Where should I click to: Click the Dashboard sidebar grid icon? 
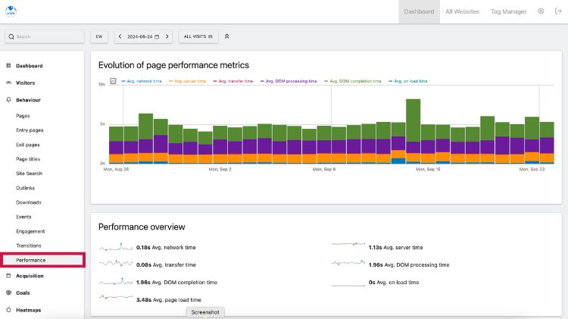click(x=8, y=66)
